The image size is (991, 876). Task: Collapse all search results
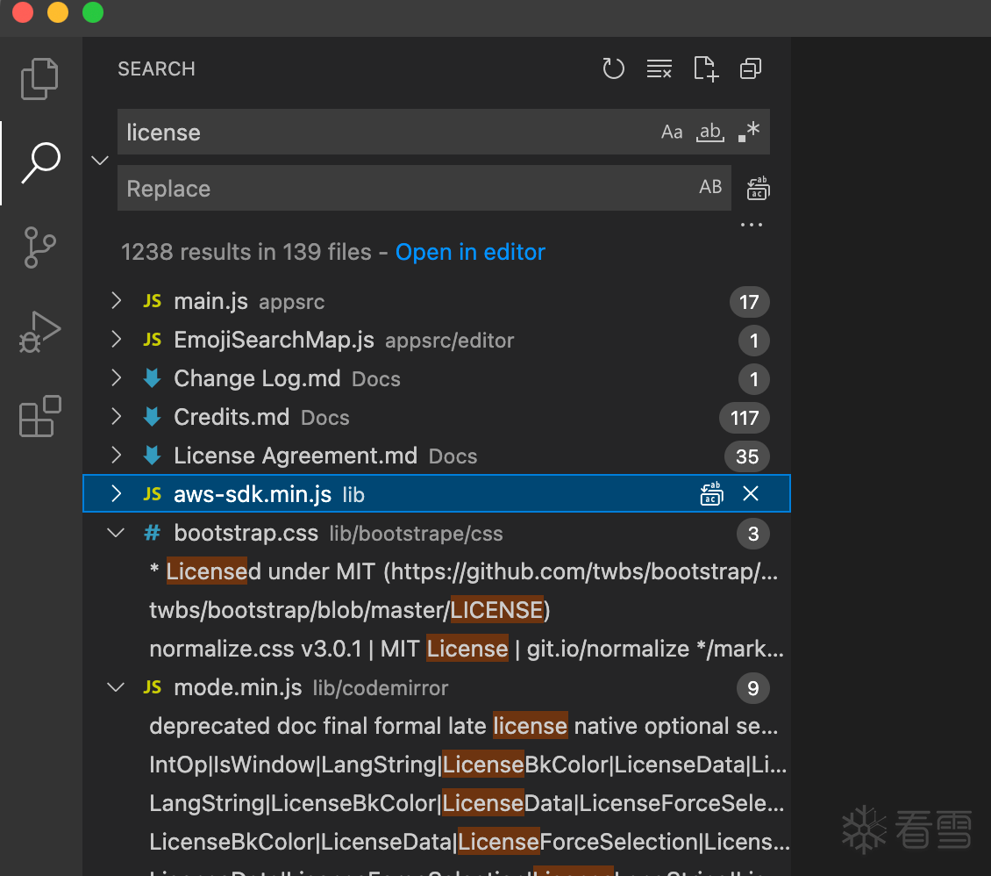click(751, 68)
